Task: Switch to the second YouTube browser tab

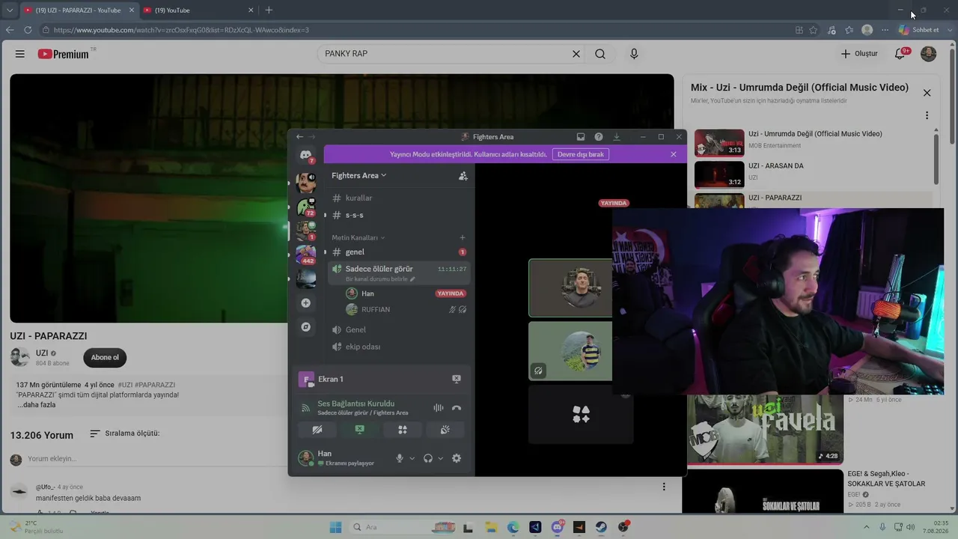Action: [197, 10]
